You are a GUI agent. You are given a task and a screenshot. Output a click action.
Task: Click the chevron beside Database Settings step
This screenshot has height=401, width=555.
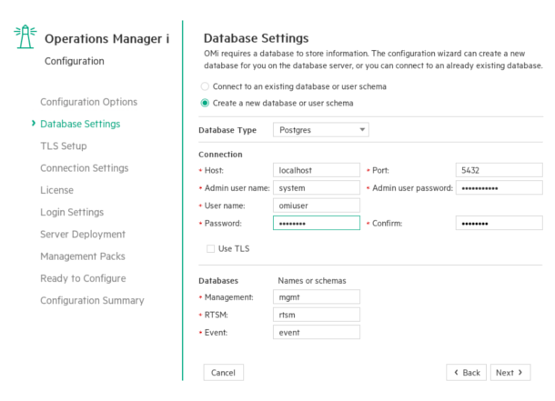[34, 123]
